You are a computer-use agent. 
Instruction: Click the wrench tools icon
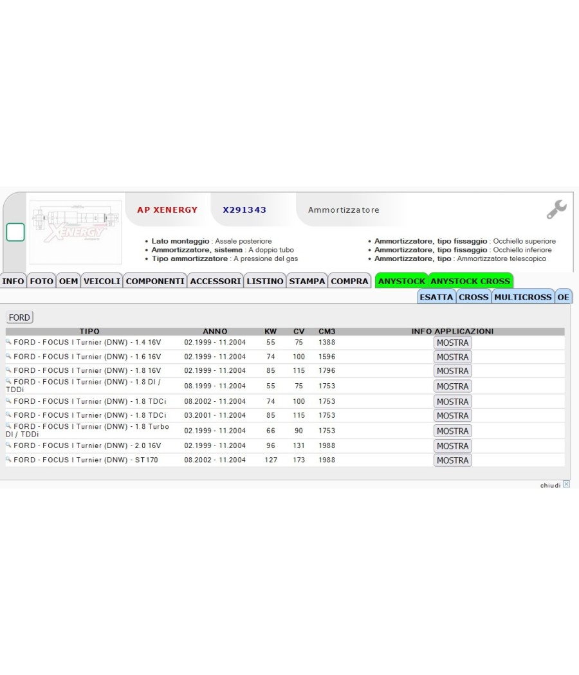coord(556,210)
